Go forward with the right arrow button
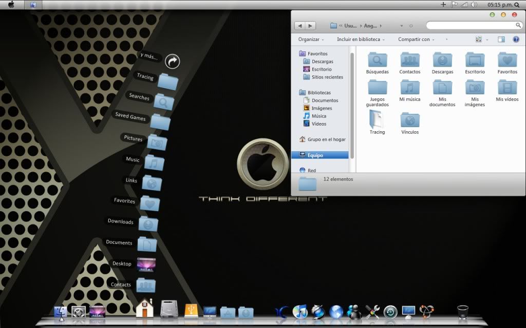526x328 pixels. coord(311,26)
